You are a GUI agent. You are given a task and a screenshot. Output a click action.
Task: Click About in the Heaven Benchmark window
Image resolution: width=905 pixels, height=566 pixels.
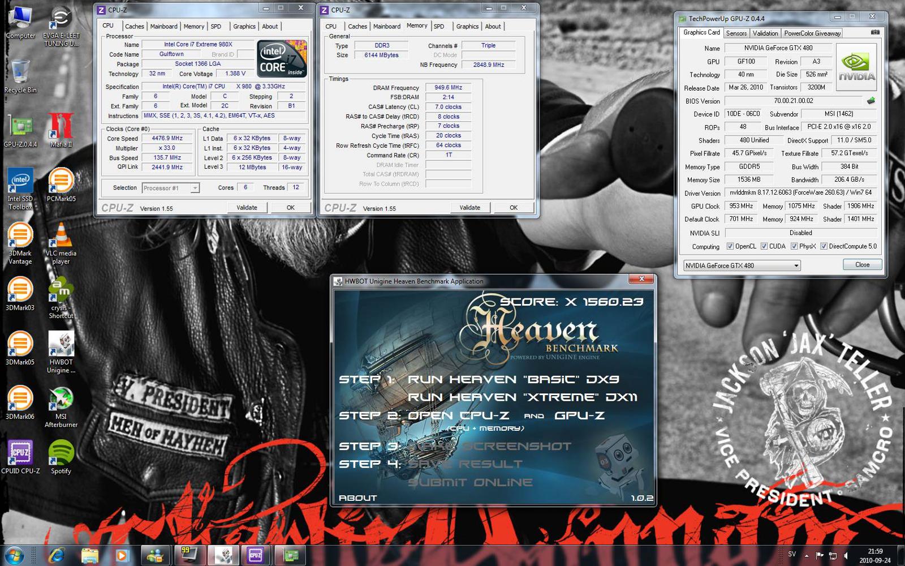point(357,498)
